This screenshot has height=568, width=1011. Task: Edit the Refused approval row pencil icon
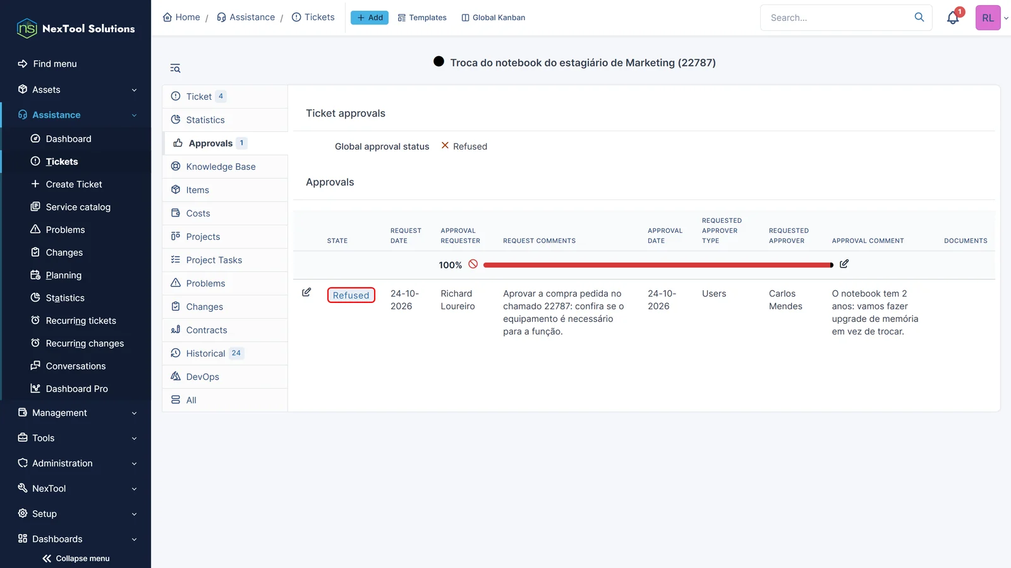point(306,292)
